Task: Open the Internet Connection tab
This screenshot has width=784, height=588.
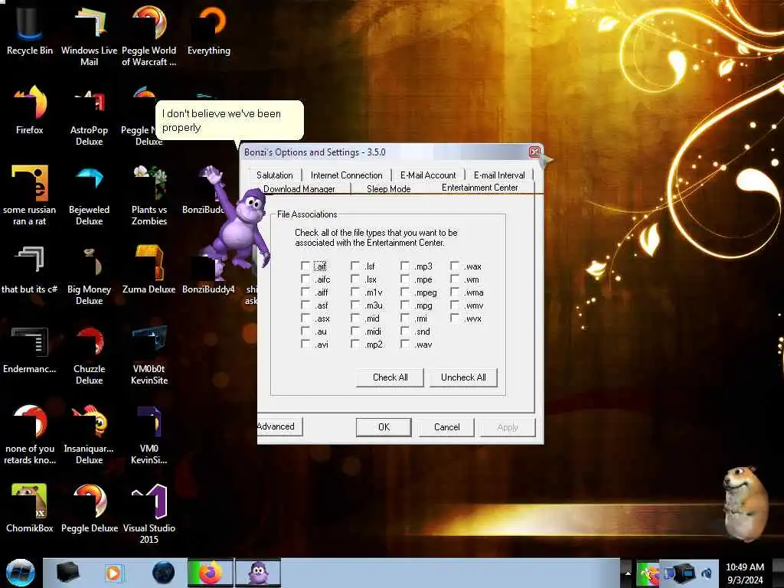Action: pyautogui.click(x=346, y=175)
